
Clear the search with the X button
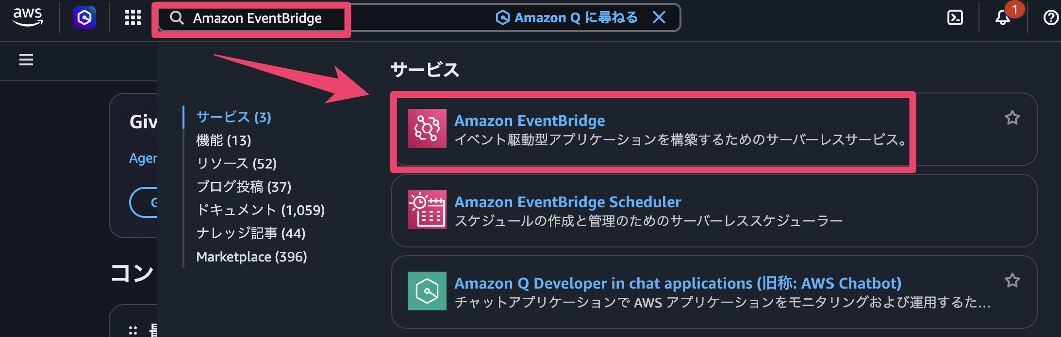659,18
